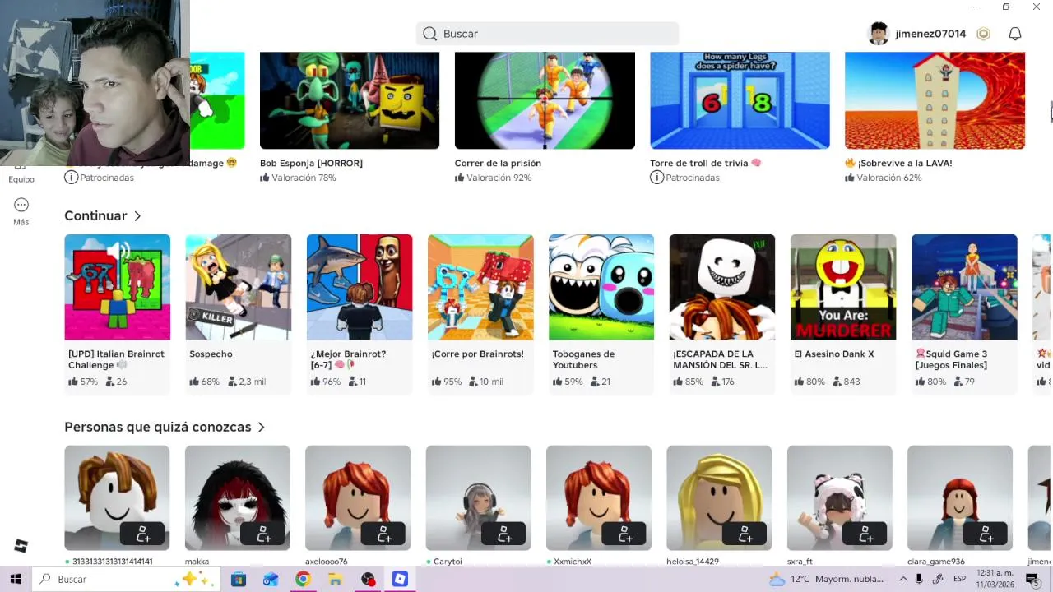Screen dimensions: 1053x592
Task: Open Correr de la prisión game thumbnail
Action: [545, 100]
